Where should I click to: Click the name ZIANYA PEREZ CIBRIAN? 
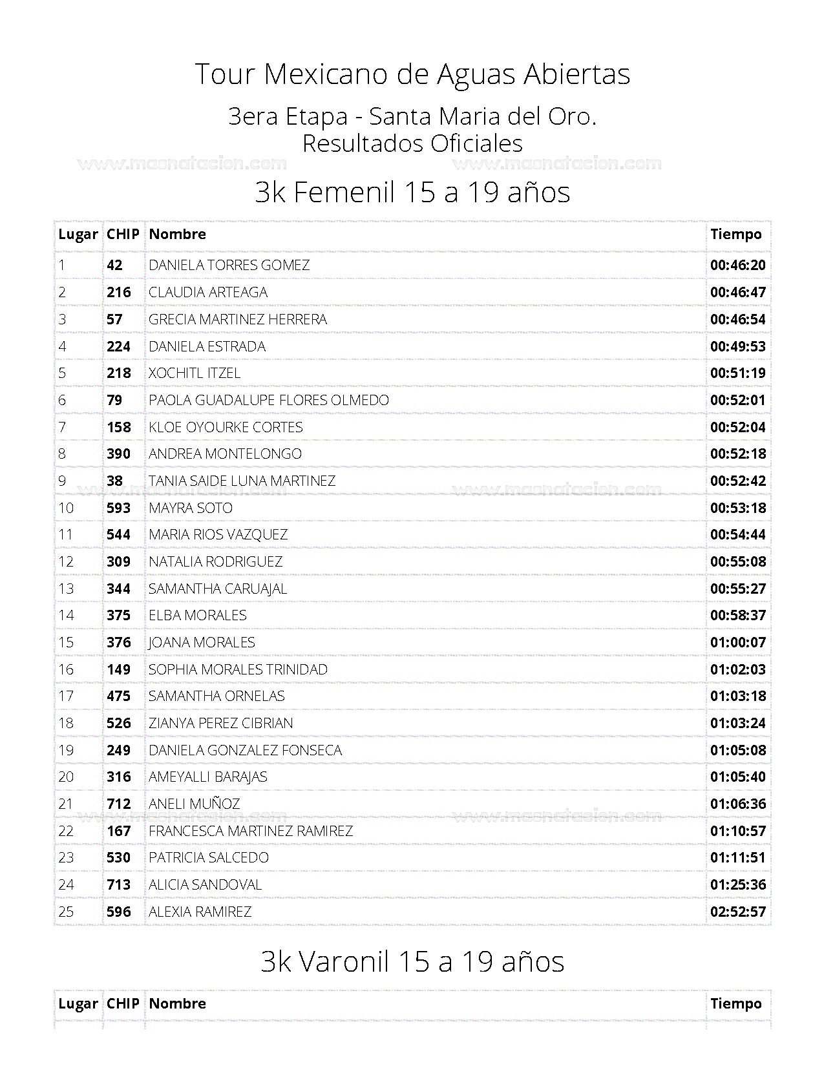[x=220, y=724]
